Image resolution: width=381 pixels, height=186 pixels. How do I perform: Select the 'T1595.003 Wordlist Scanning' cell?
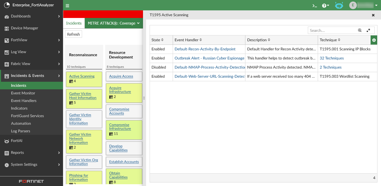(347, 76)
